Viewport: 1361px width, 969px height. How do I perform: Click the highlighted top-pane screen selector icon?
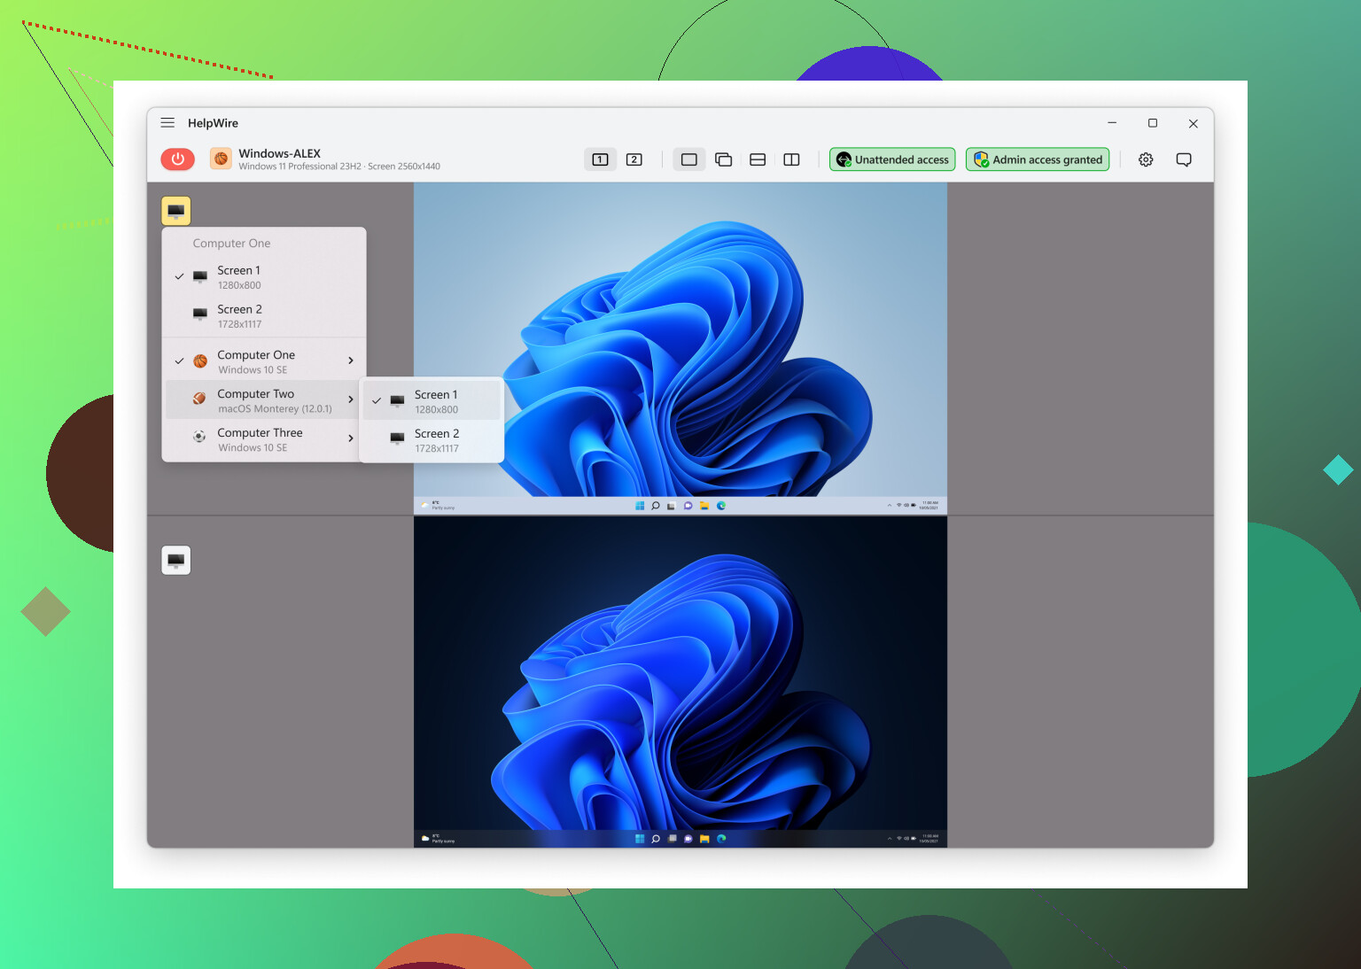pos(176,211)
